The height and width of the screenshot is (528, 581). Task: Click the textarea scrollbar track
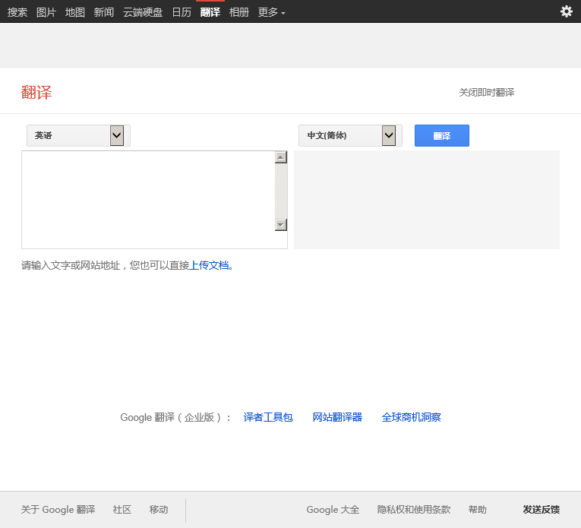(x=281, y=191)
